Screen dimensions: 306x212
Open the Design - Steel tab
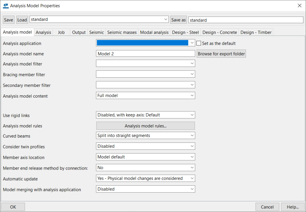pyautogui.click(x=185, y=32)
